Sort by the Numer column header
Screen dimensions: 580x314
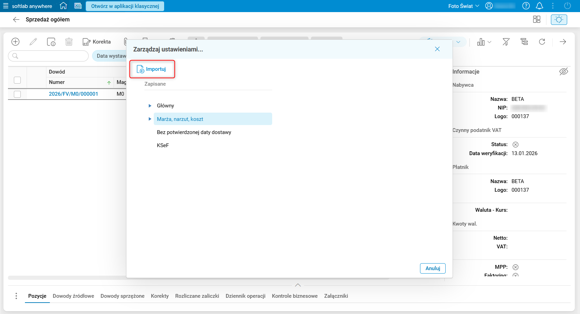(x=57, y=82)
